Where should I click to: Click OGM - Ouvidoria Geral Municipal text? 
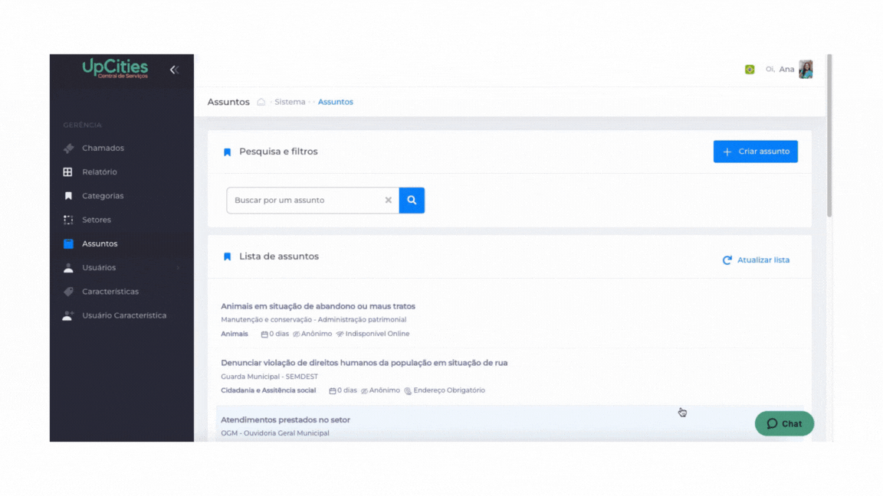[x=275, y=433]
